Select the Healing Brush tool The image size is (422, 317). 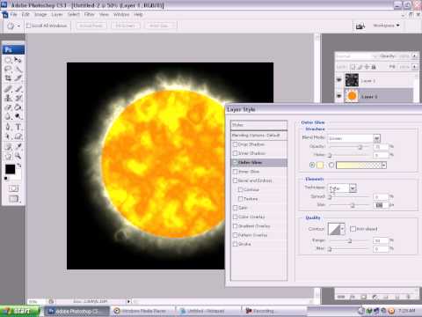coord(8,88)
